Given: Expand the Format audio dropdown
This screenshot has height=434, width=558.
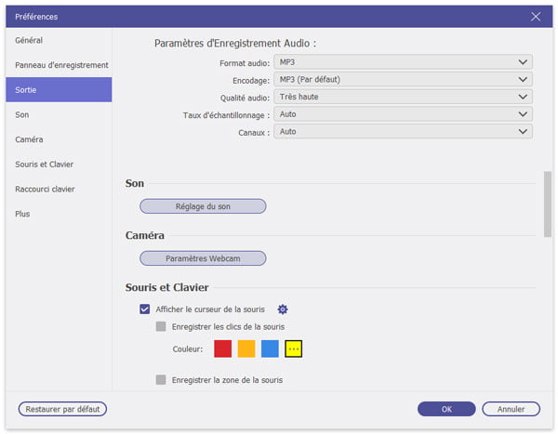Looking at the screenshot, I should coord(404,61).
